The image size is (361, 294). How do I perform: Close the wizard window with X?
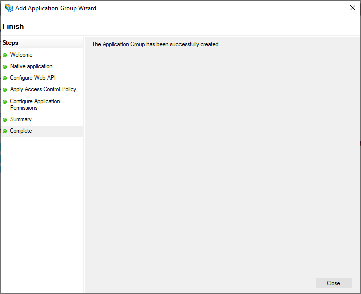point(352,8)
